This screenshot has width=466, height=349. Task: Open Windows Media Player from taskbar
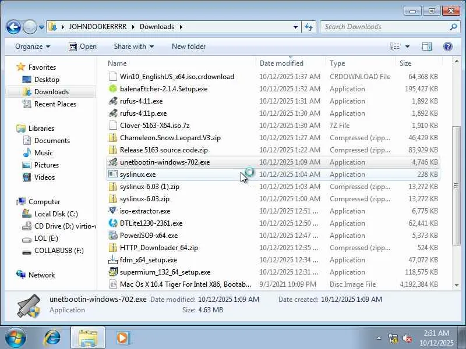tap(122, 338)
